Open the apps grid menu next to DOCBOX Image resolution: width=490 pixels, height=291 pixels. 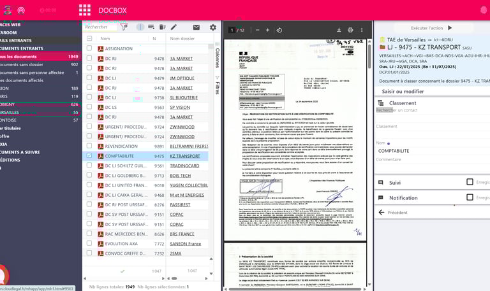click(x=85, y=10)
